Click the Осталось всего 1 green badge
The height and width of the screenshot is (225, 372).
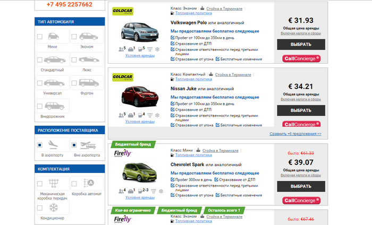point(224,210)
